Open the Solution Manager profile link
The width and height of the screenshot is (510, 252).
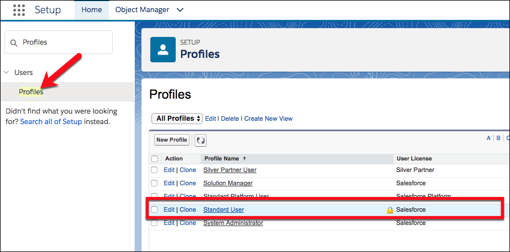228,183
